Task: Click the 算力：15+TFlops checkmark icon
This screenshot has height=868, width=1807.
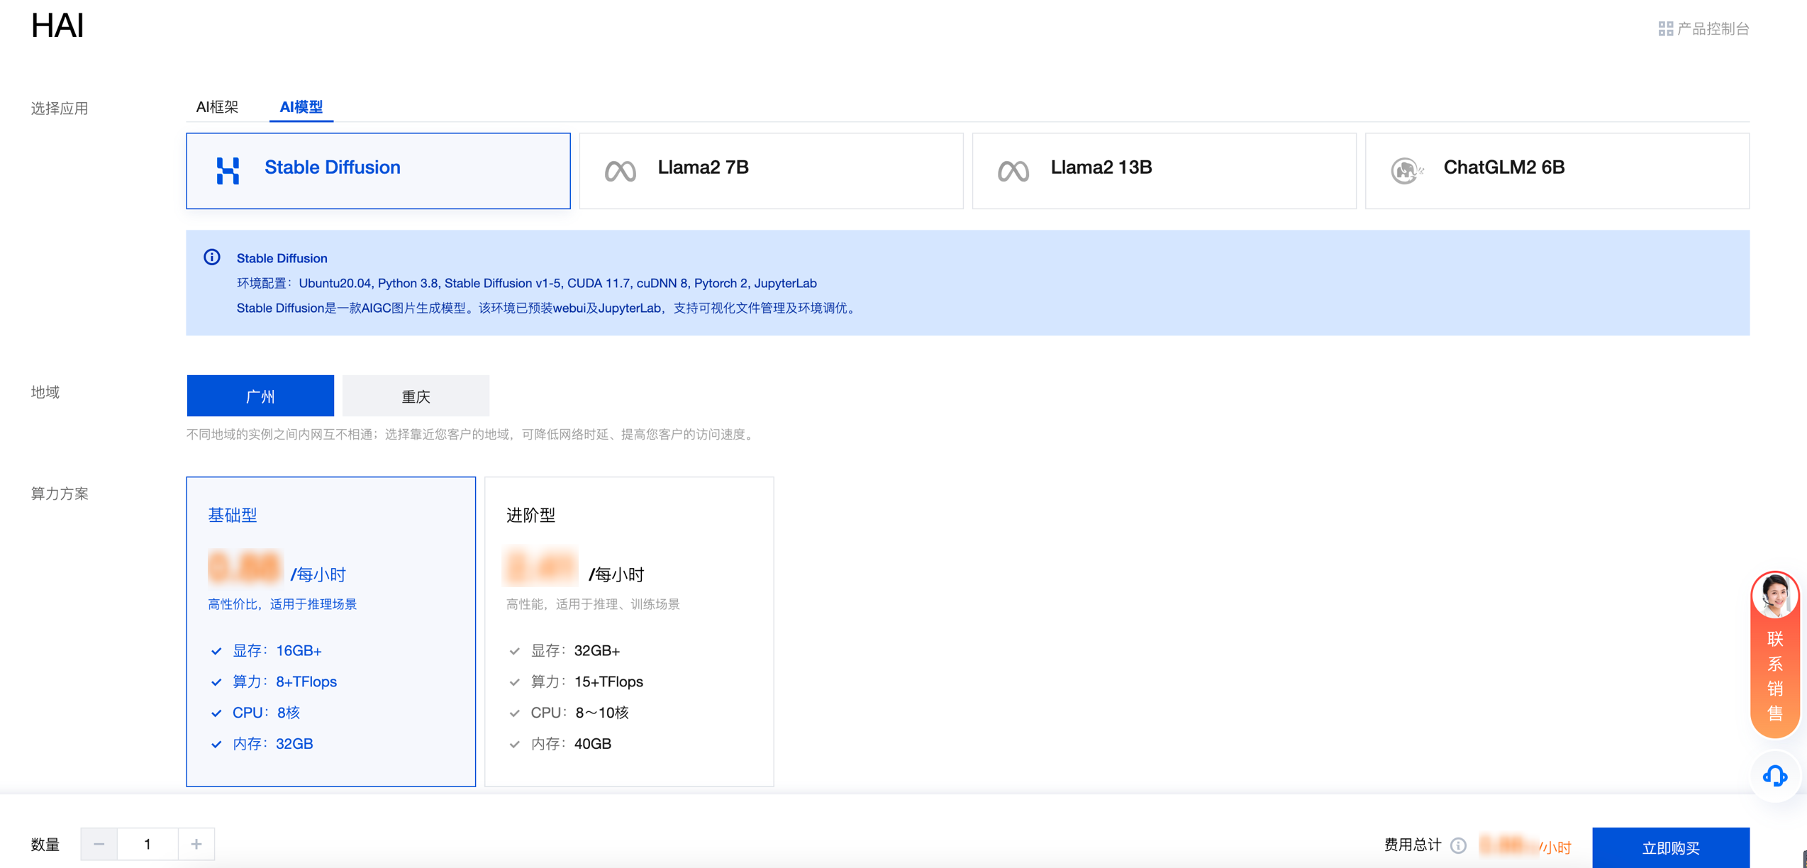Action: click(x=515, y=682)
